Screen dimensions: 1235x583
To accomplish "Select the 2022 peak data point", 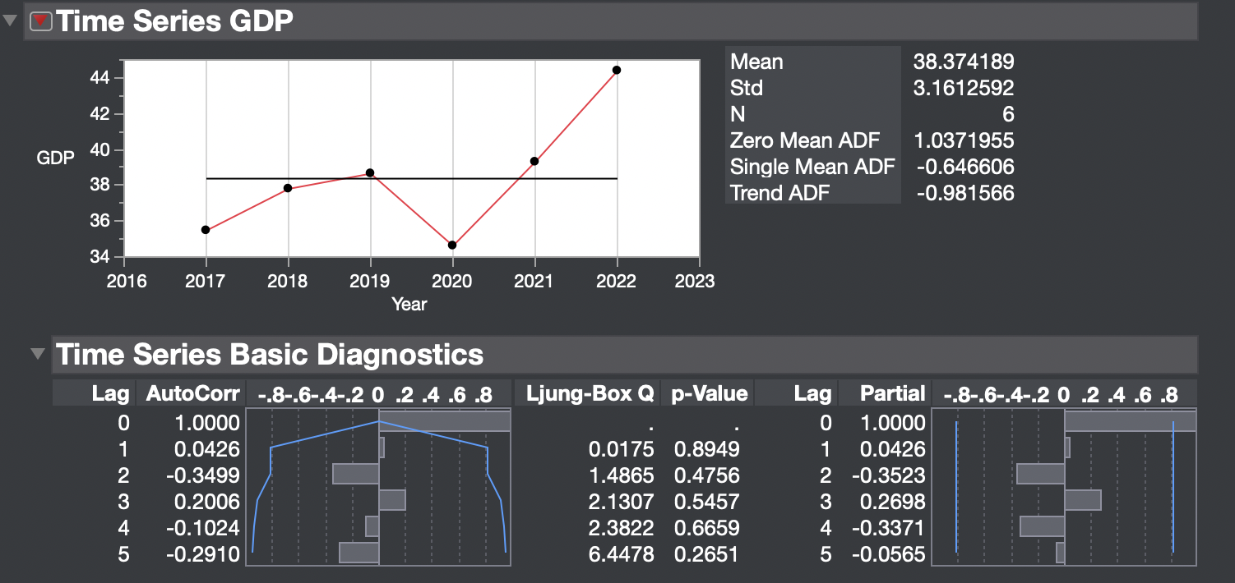I will [617, 70].
